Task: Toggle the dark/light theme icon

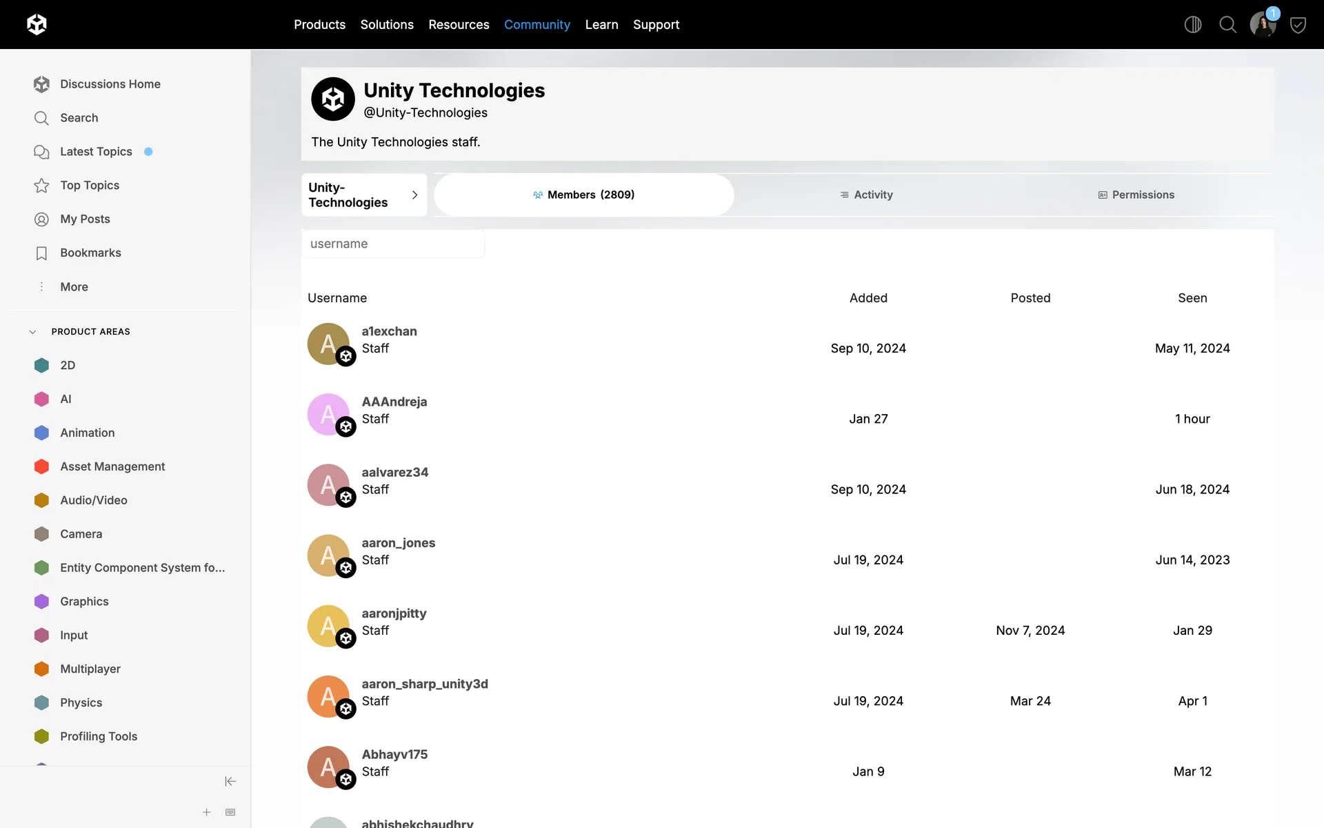Action: coord(1192,25)
